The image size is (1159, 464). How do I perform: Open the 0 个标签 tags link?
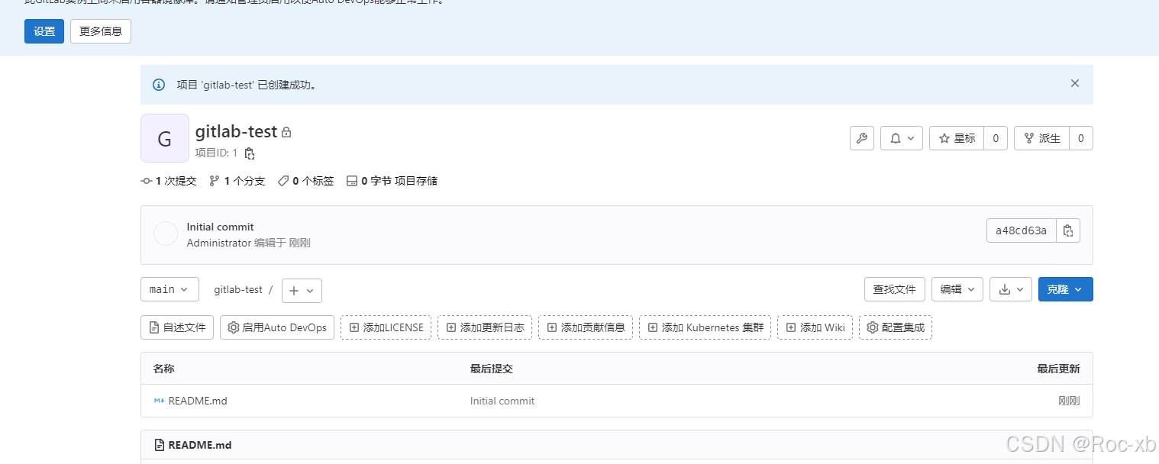(305, 181)
